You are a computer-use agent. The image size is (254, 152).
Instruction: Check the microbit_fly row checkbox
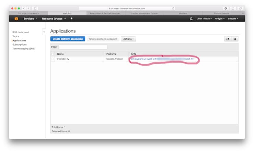(x=53, y=59)
